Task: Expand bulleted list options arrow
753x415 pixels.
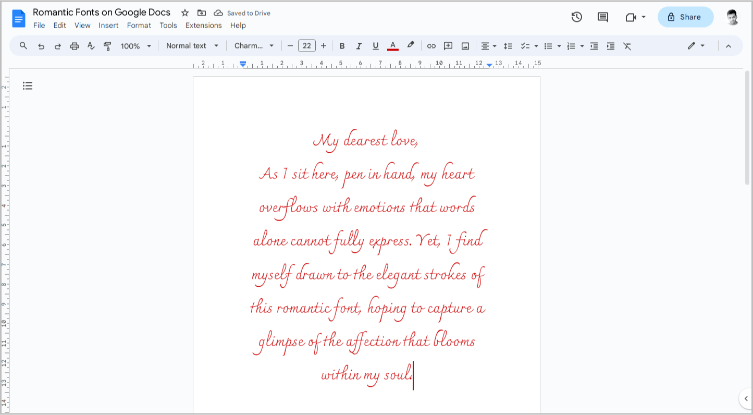Action: point(559,46)
